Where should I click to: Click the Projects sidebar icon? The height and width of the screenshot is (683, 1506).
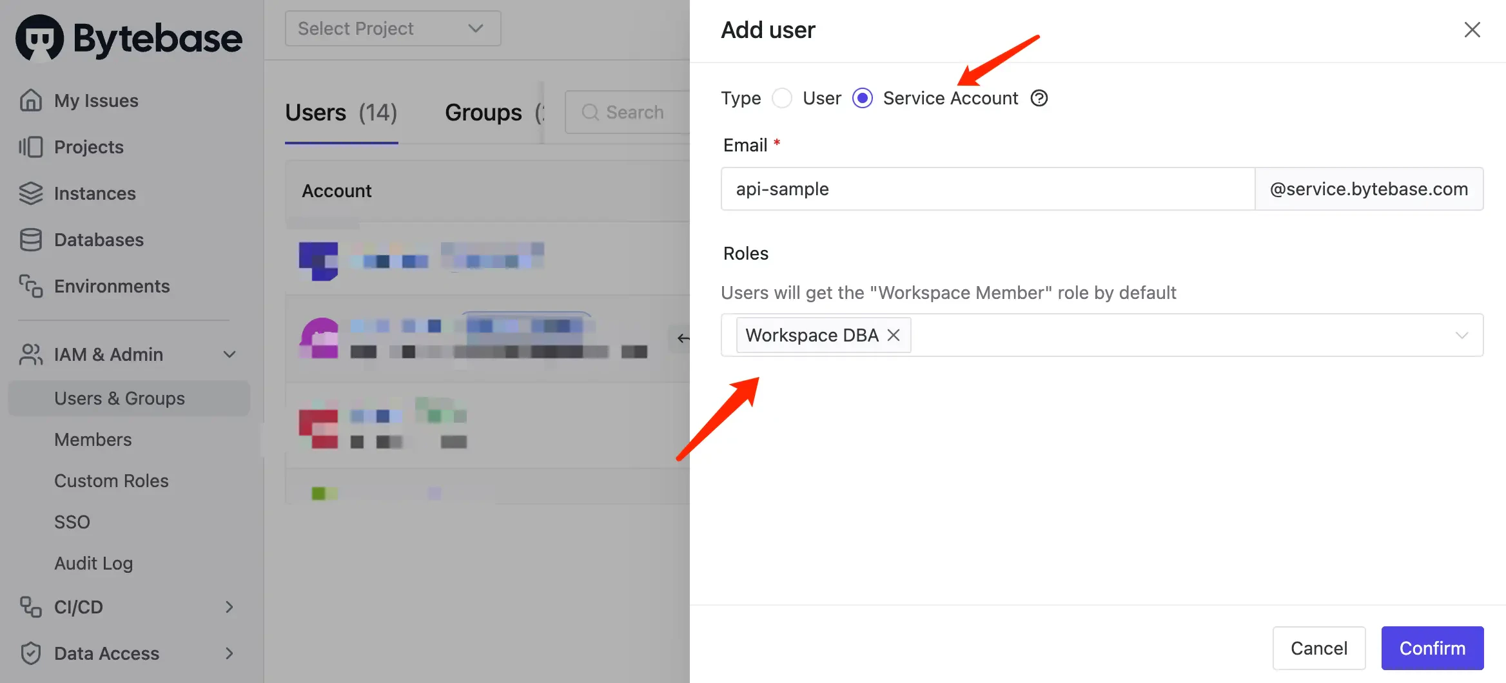point(30,147)
